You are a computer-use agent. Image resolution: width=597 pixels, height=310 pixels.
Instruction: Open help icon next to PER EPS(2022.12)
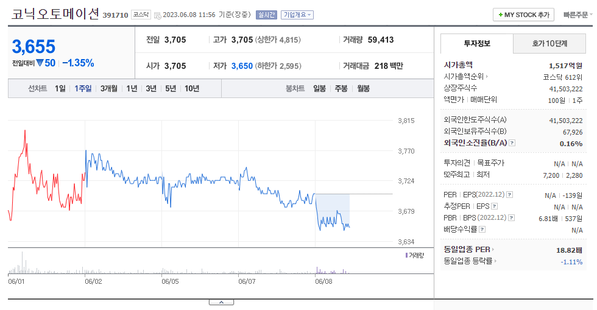point(509,195)
